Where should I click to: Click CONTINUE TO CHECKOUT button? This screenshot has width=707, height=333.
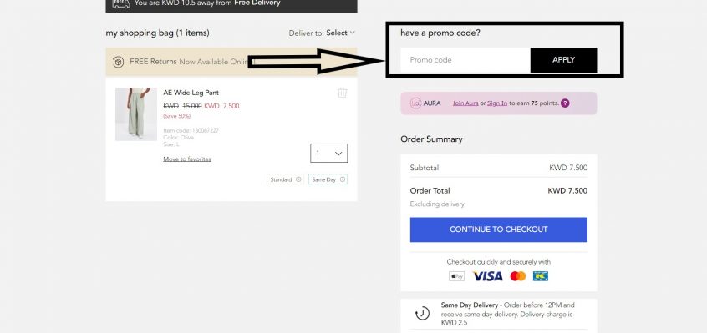click(x=499, y=230)
